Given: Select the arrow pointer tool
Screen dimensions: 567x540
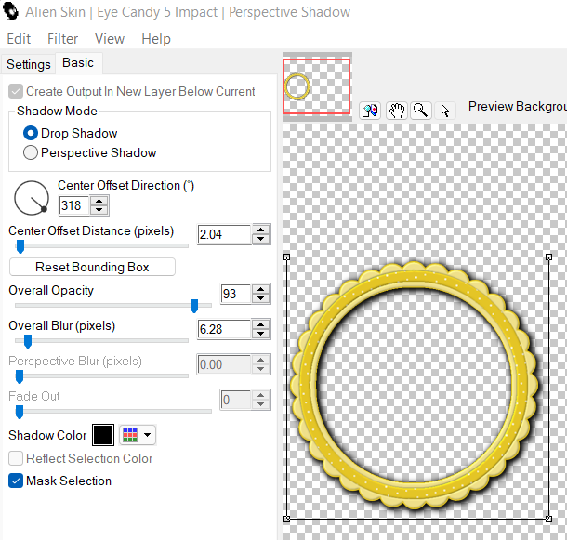Looking at the screenshot, I should pos(445,111).
